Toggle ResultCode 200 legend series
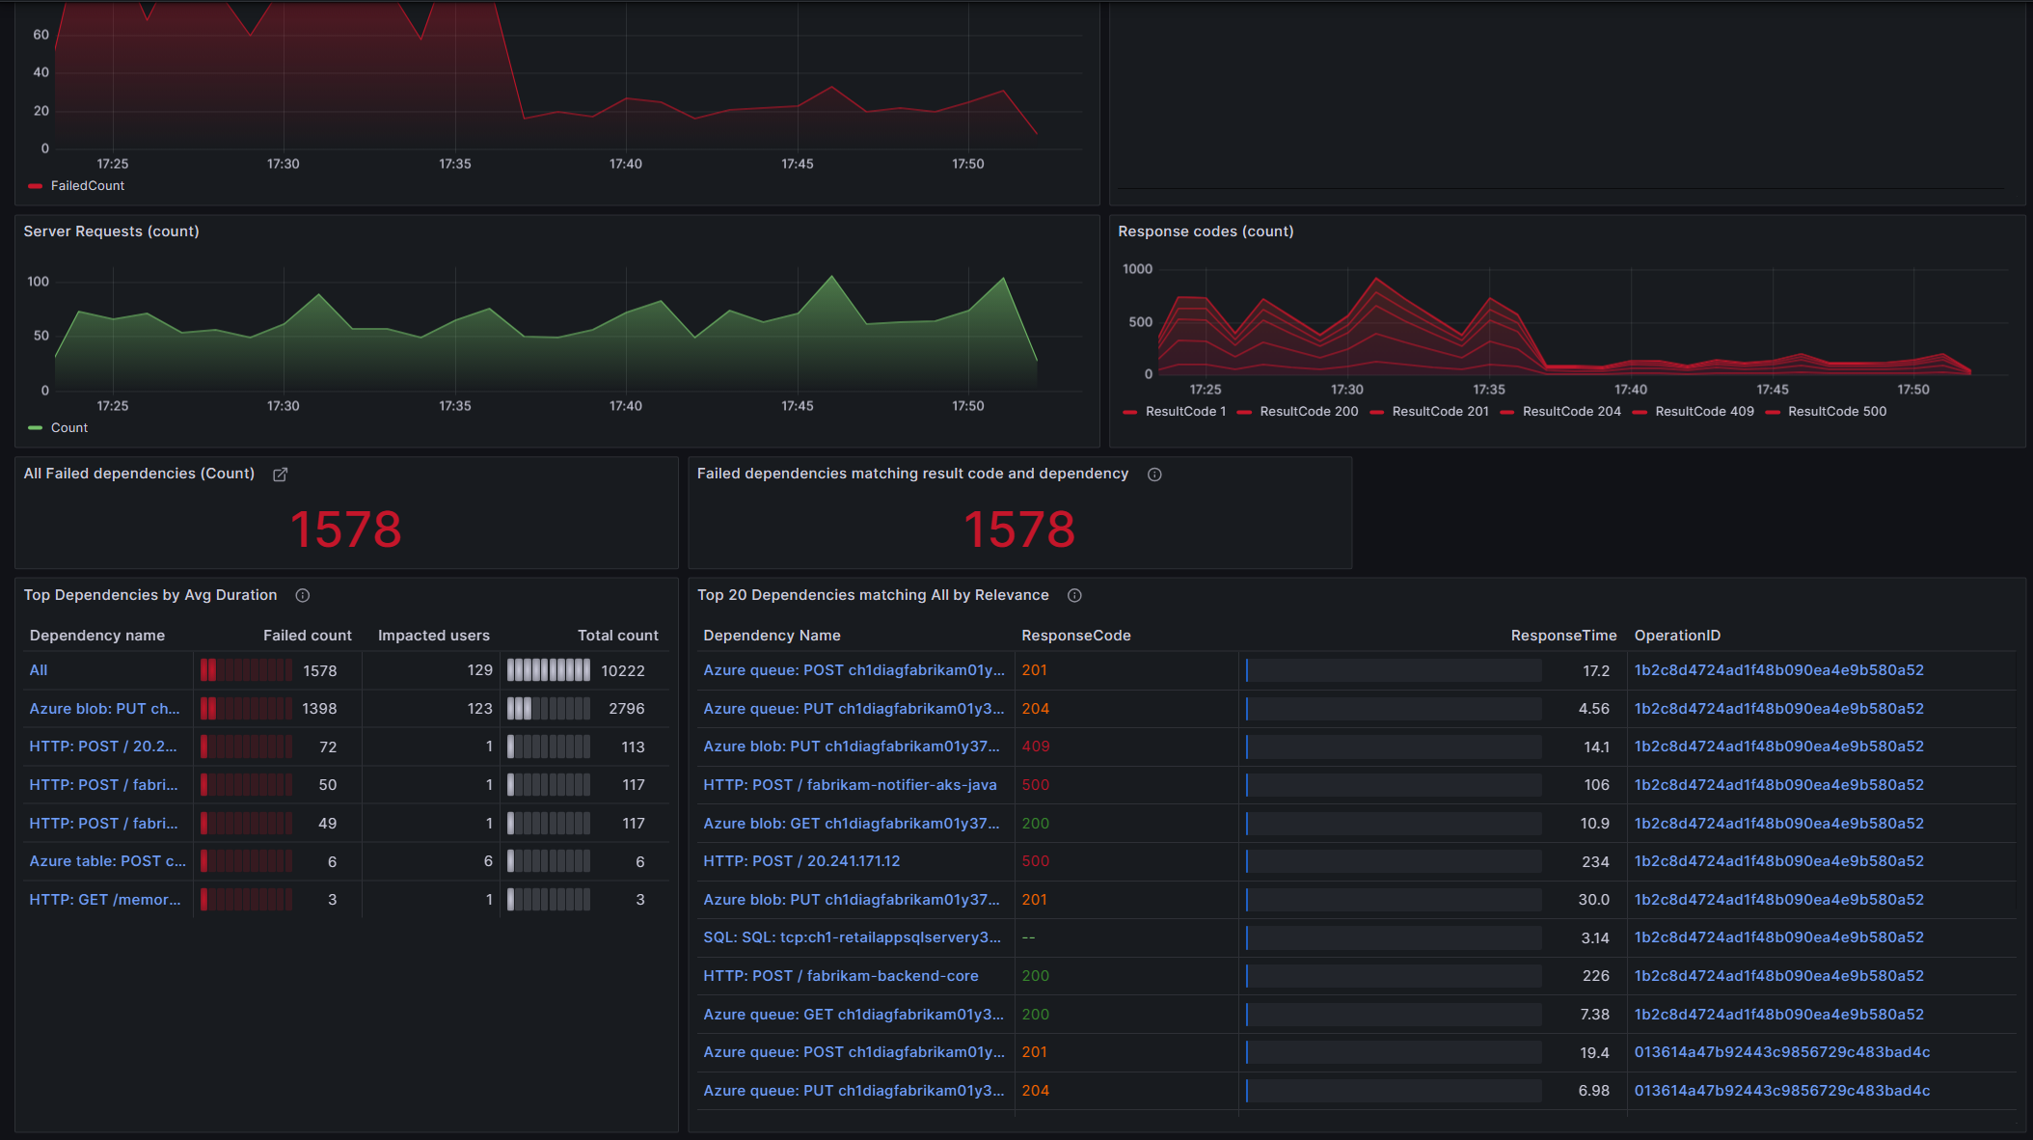Image resolution: width=2033 pixels, height=1140 pixels. [1308, 412]
